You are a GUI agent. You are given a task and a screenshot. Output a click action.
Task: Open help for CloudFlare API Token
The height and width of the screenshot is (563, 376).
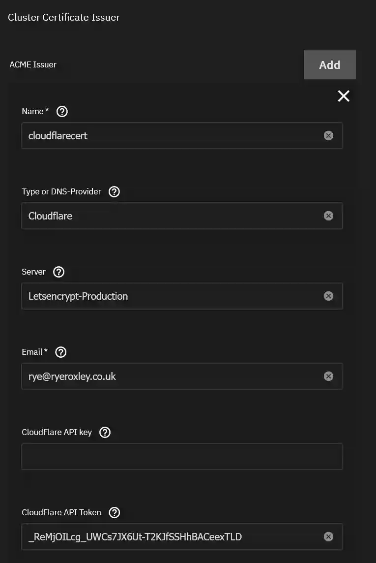[x=114, y=512]
